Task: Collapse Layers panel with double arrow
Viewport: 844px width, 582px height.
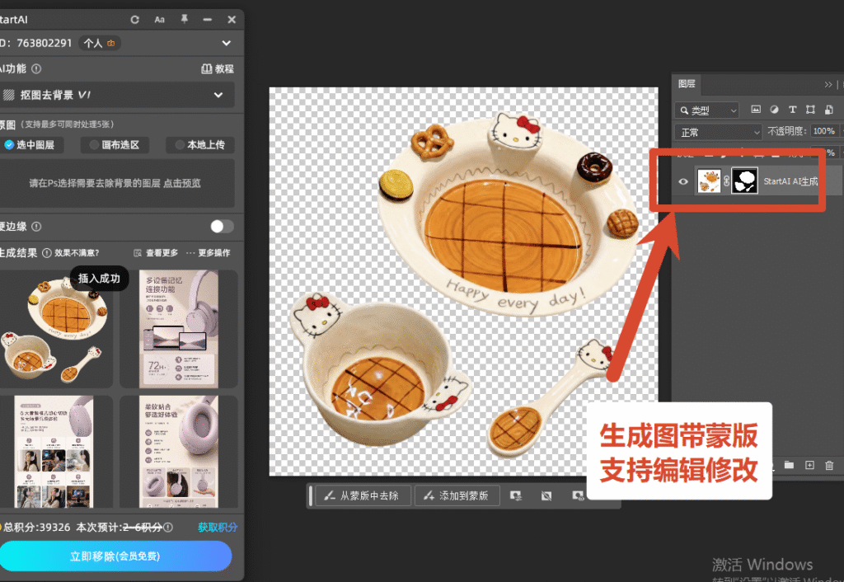Action: [x=828, y=85]
